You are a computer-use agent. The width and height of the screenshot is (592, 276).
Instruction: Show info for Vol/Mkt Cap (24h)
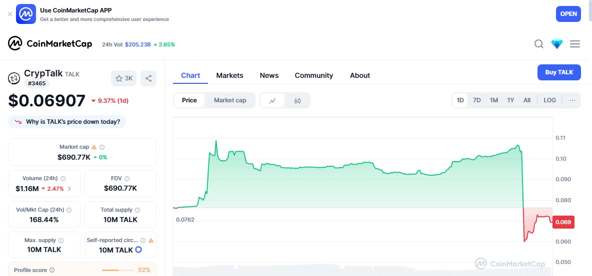pyautogui.click(x=68, y=210)
